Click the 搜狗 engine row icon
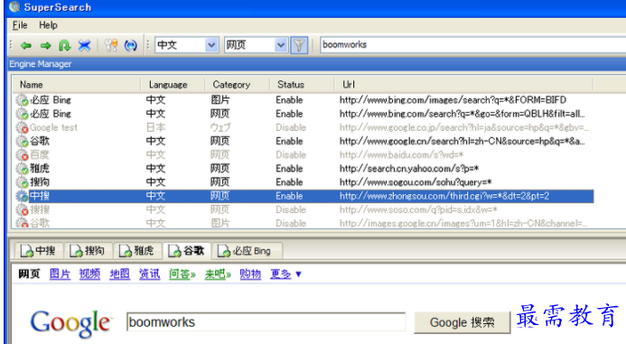Viewport: 626px width, 344px height. [22, 182]
